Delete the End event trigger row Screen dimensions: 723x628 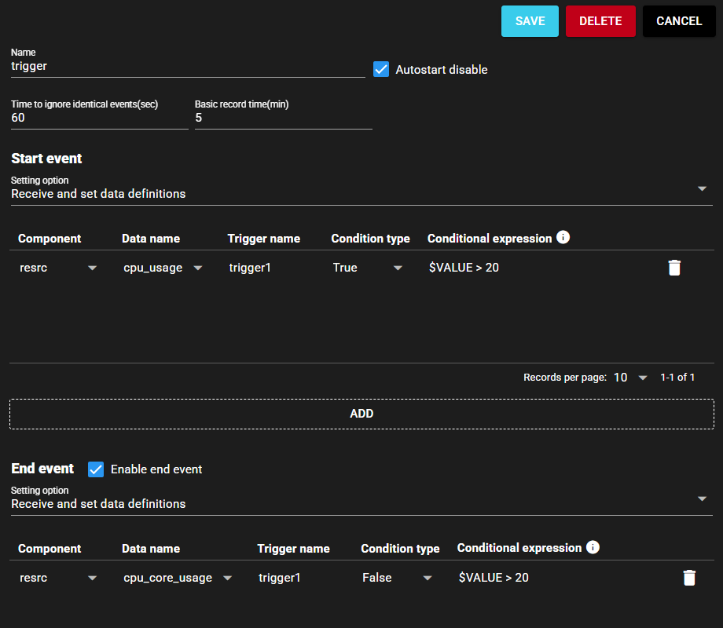click(689, 578)
